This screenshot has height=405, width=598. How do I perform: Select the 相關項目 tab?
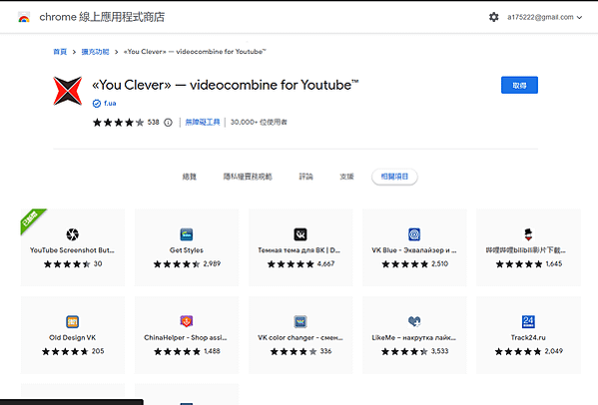(394, 177)
